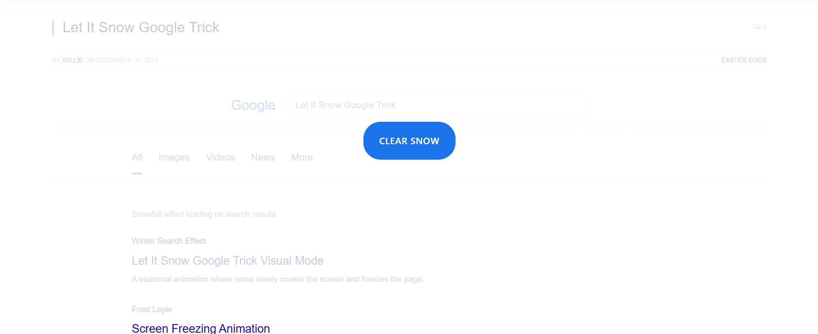Image resolution: width=818 pixels, height=334 pixels.
Task: Click the Snowfall effect loading status text
Action: point(204,214)
